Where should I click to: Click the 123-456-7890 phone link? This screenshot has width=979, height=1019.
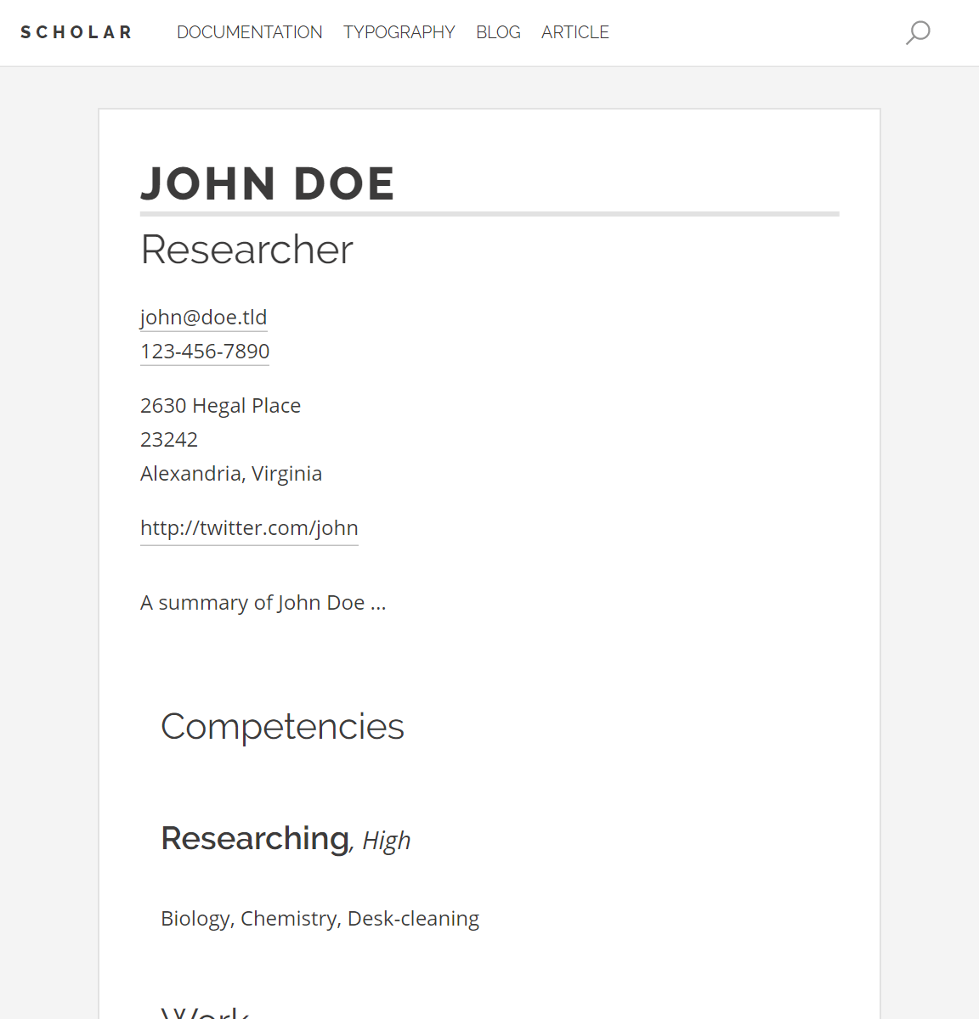205,352
